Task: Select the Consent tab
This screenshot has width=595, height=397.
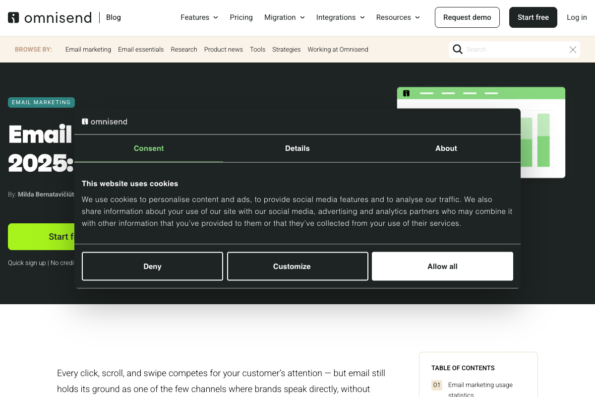Action: [149, 148]
